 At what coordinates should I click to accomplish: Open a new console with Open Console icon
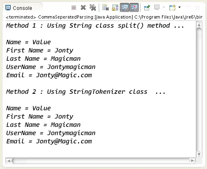pos(172,7)
